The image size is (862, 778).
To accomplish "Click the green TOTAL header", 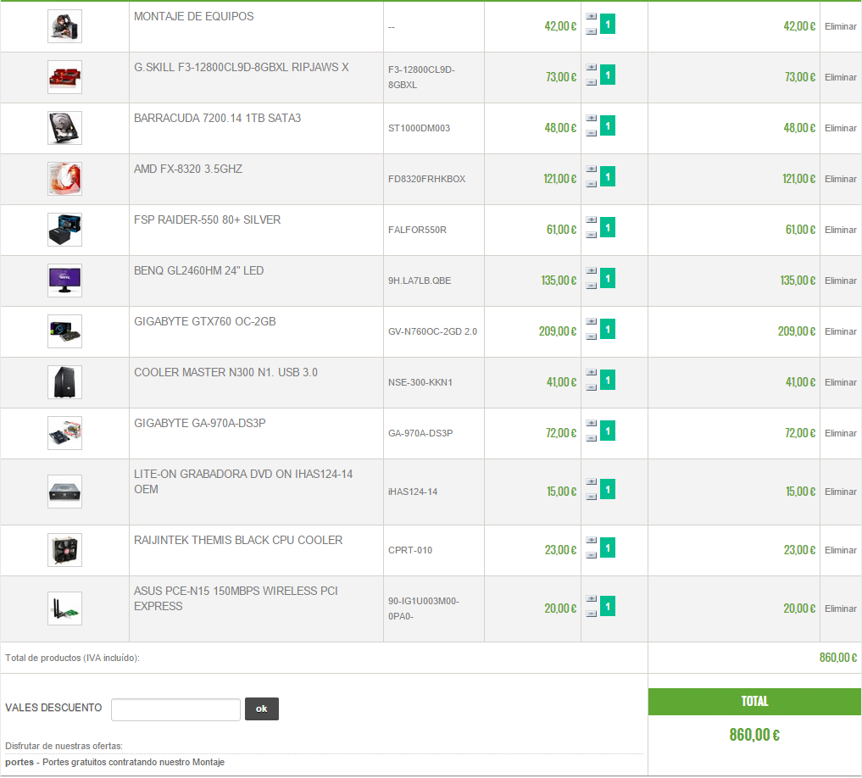I will (x=754, y=702).
